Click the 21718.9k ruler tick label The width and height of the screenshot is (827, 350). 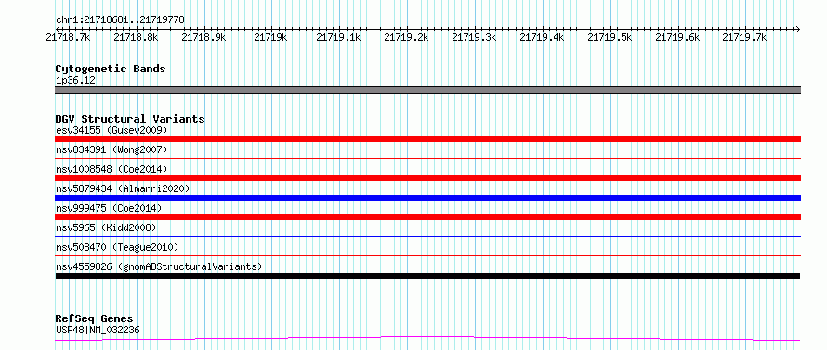[x=203, y=37]
